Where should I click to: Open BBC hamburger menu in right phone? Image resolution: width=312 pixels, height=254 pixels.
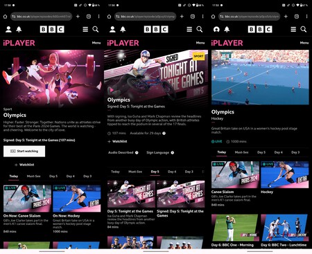(293, 29)
